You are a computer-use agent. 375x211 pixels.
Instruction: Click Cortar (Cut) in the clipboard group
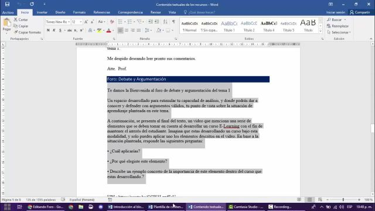pyautogui.click(x=21, y=19)
